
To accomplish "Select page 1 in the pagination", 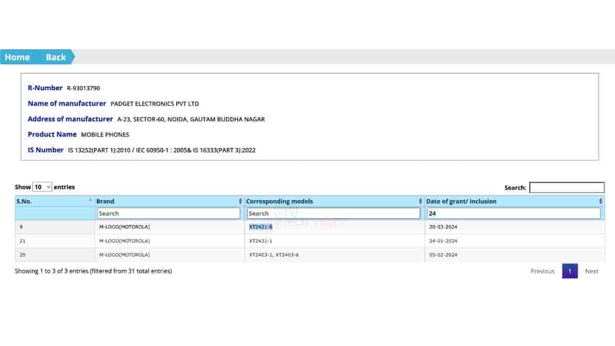I will pyautogui.click(x=570, y=271).
